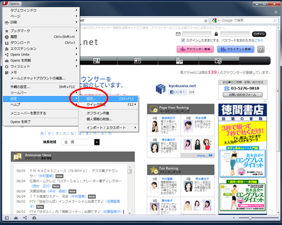This screenshot has width=282, height=225.
Task: Open 検索地域 全国 dropdown
Action: [80, 142]
